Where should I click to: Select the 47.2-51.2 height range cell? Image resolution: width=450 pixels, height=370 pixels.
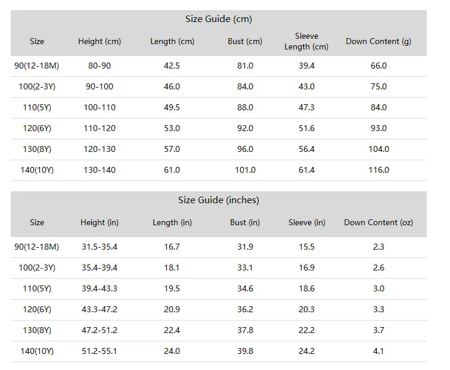pyautogui.click(x=100, y=330)
